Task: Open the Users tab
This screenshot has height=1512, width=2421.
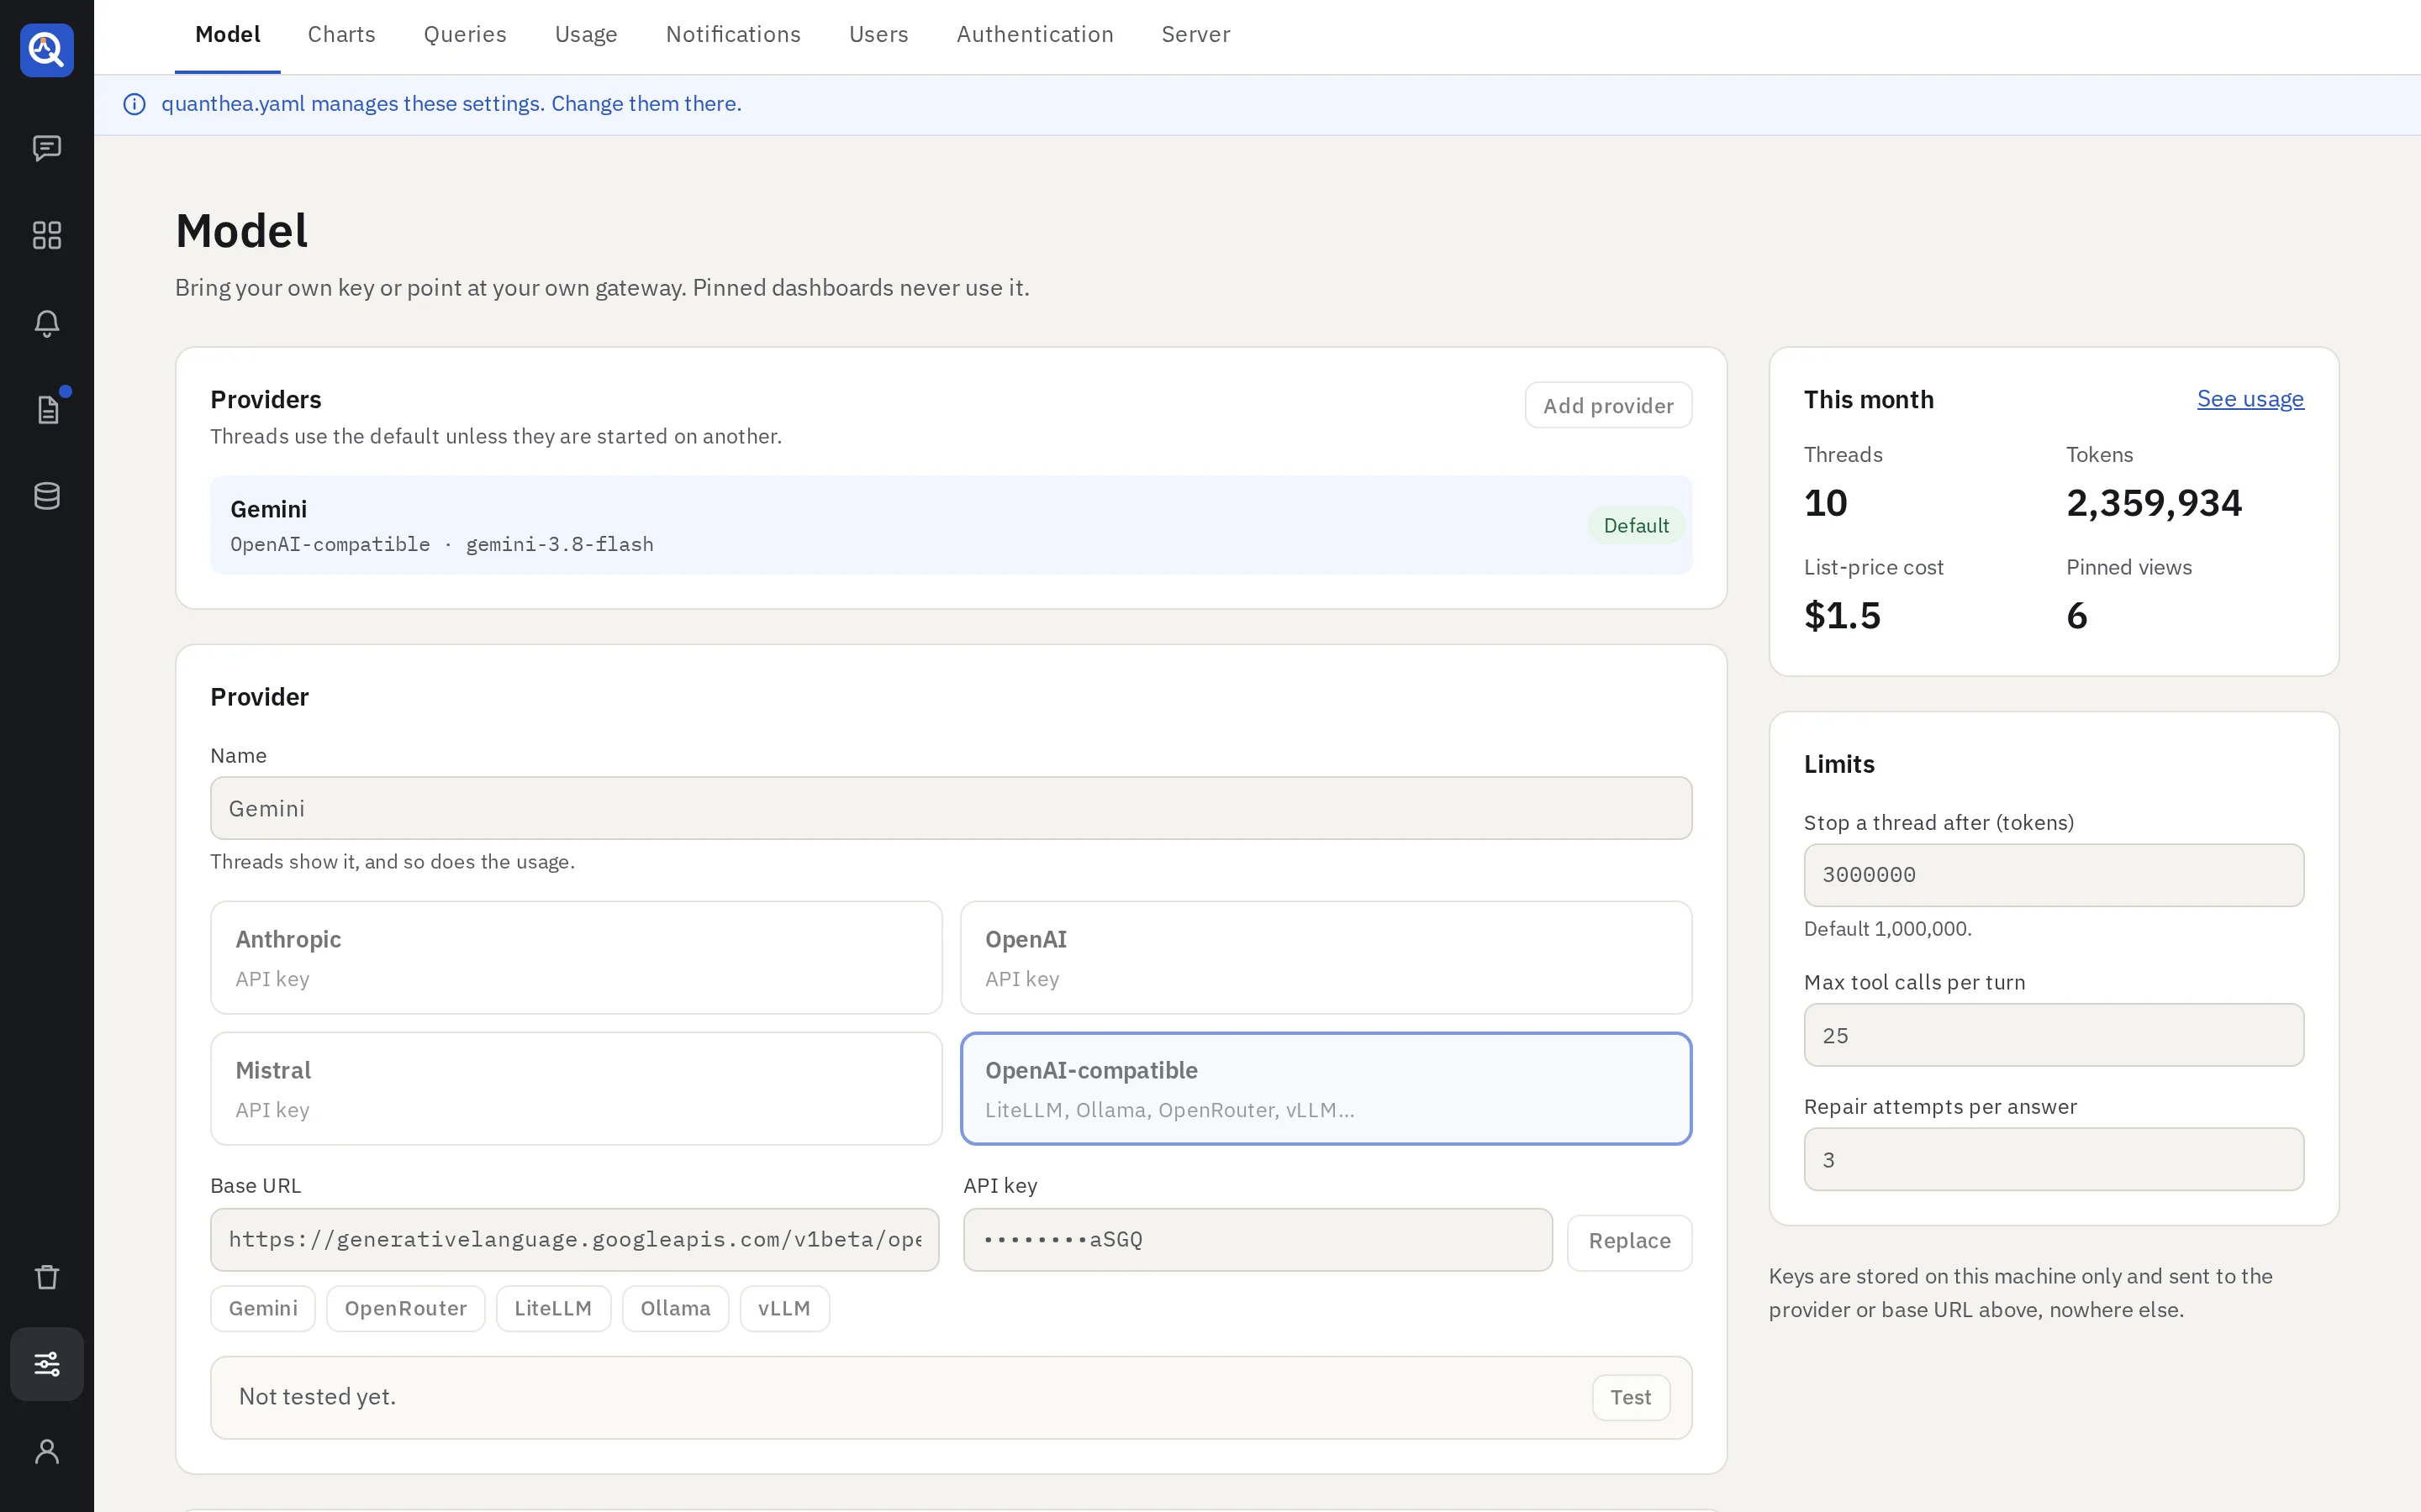Action: (878, 35)
